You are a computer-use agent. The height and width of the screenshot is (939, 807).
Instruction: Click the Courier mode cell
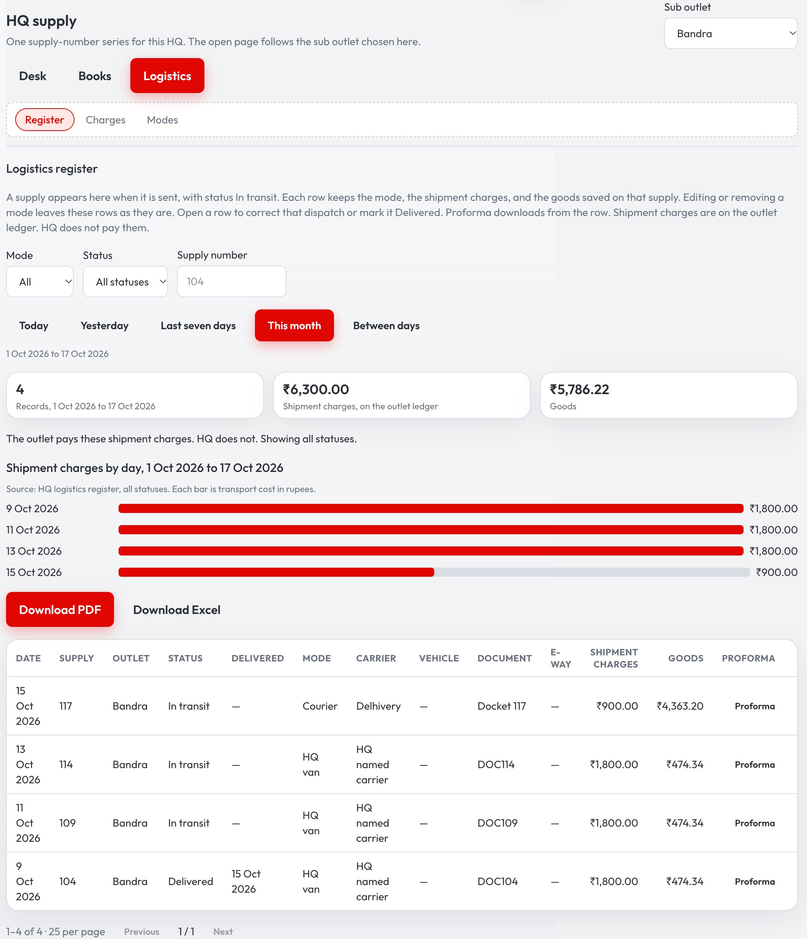(320, 706)
